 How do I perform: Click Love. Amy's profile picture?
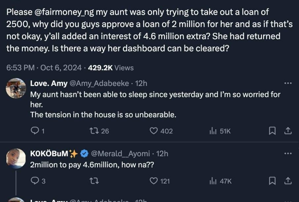pos(16,88)
